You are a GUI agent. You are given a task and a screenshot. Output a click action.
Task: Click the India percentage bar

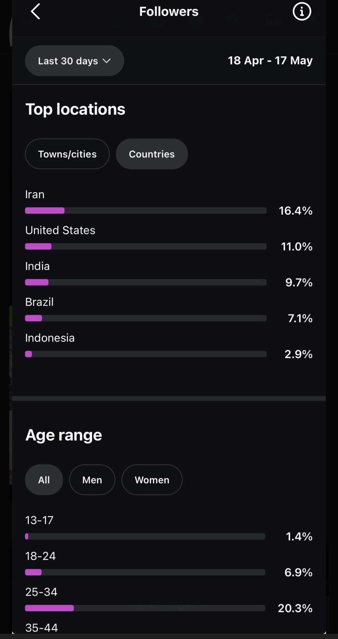(146, 282)
